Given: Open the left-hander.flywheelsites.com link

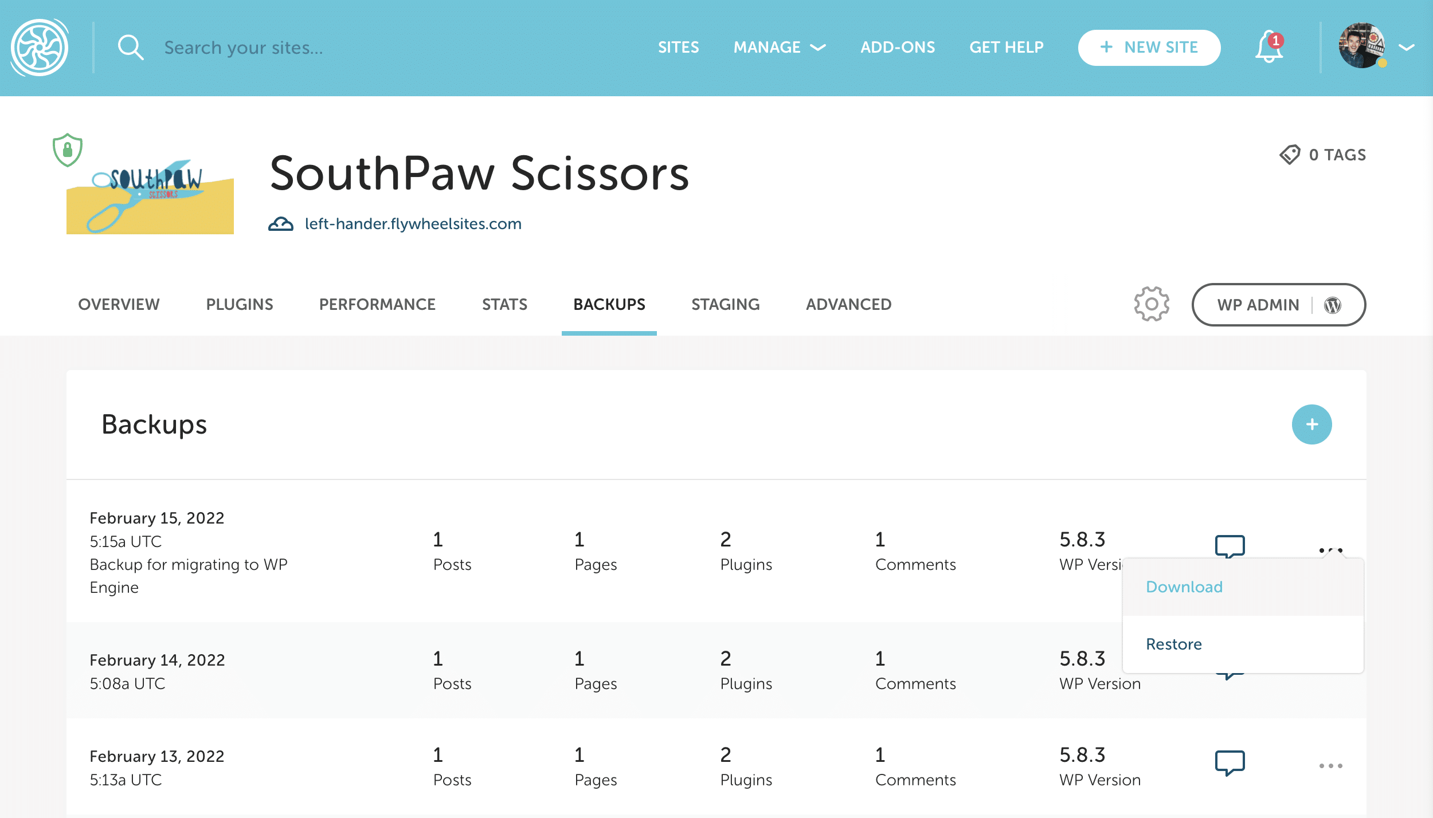Looking at the screenshot, I should click(x=413, y=223).
